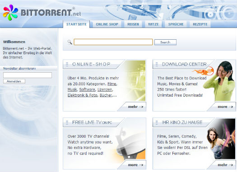Click more in the Free Live TV box
The height and width of the screenshot is (172, 237).
point(135,165)
